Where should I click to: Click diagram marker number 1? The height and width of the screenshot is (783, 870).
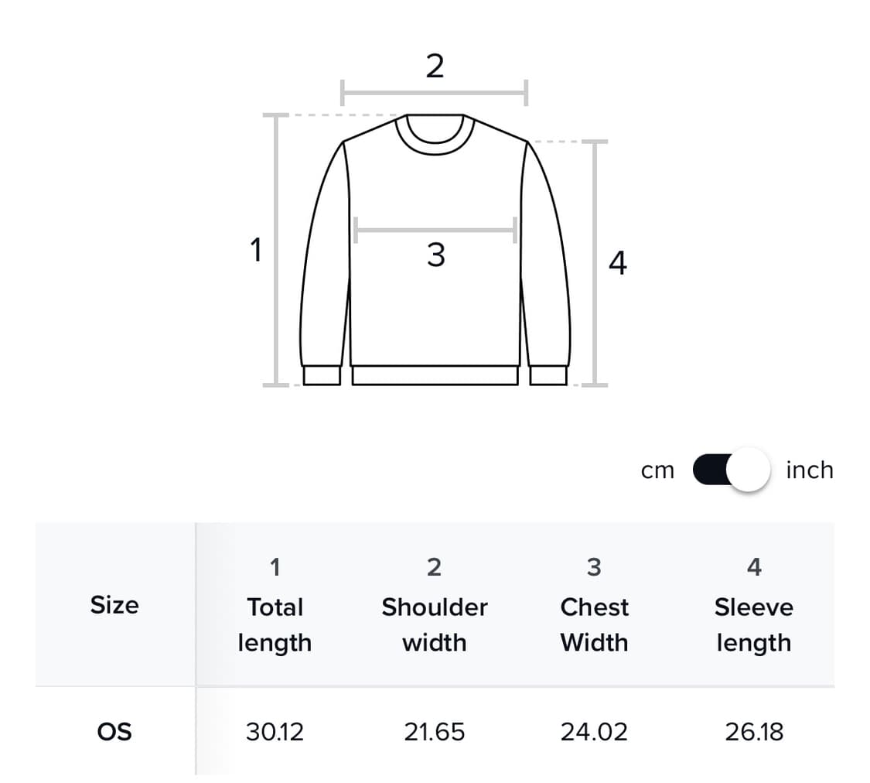(256, 250)
